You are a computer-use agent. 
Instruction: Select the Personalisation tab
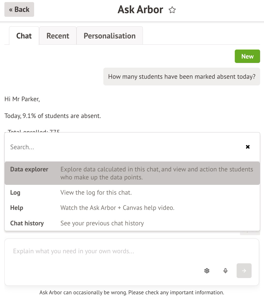point(110,36)
